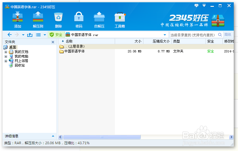Open the title bar main menu arrow
The image size is (238, 151).
pyautogui.click(x=204, y=6)
